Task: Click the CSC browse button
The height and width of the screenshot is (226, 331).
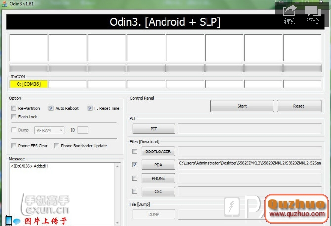Action: coord(158,191)
